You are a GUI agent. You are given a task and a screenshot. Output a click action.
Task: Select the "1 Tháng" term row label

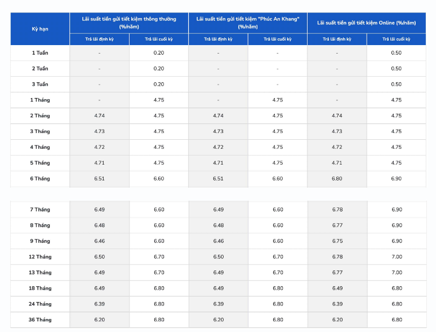pyautogui.click(x=40, y=100)
